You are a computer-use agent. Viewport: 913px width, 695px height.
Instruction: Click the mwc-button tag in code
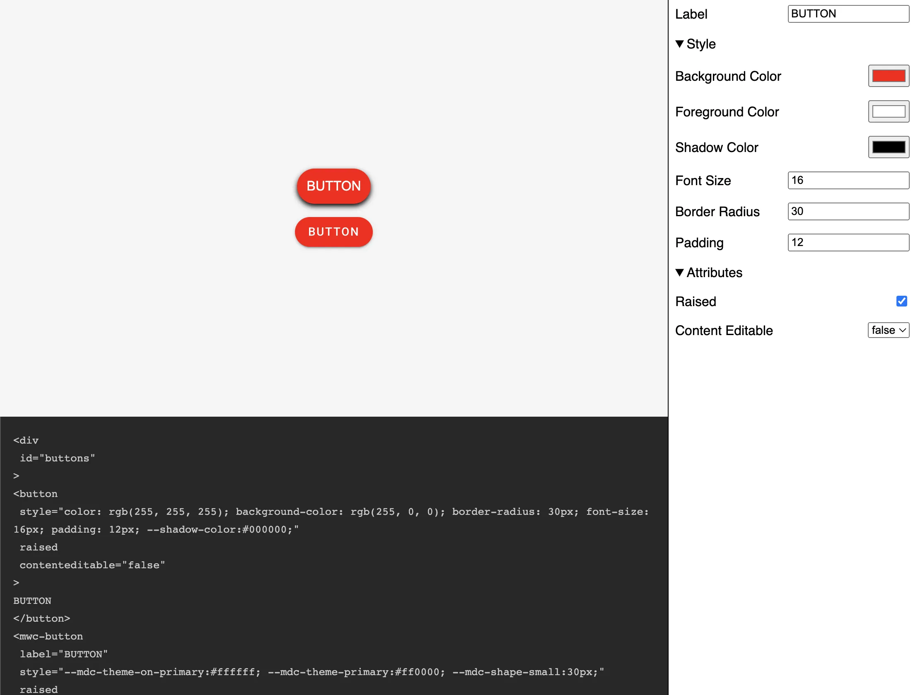[48, 636]
